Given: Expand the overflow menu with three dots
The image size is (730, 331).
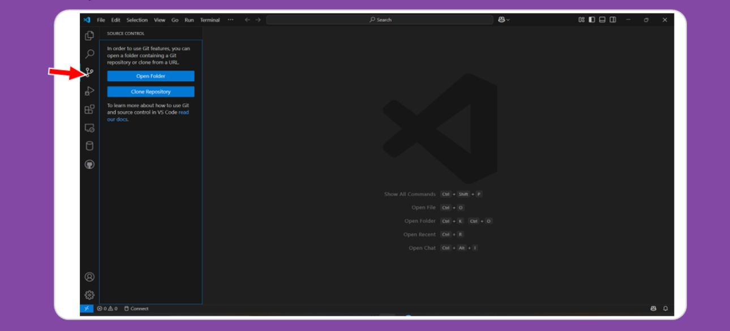Looking at the screenshot, I should (230, 20).
